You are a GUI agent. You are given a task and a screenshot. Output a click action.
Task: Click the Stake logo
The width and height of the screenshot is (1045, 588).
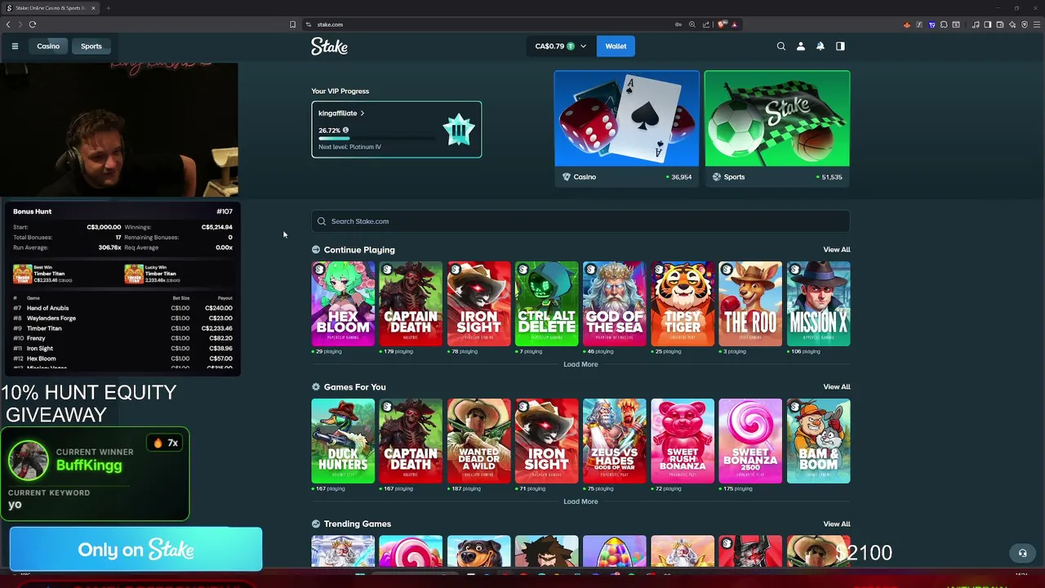[329, 47]
